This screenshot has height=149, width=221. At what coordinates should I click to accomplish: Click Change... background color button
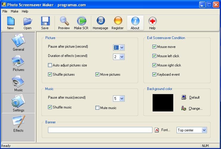pos(195,108)
